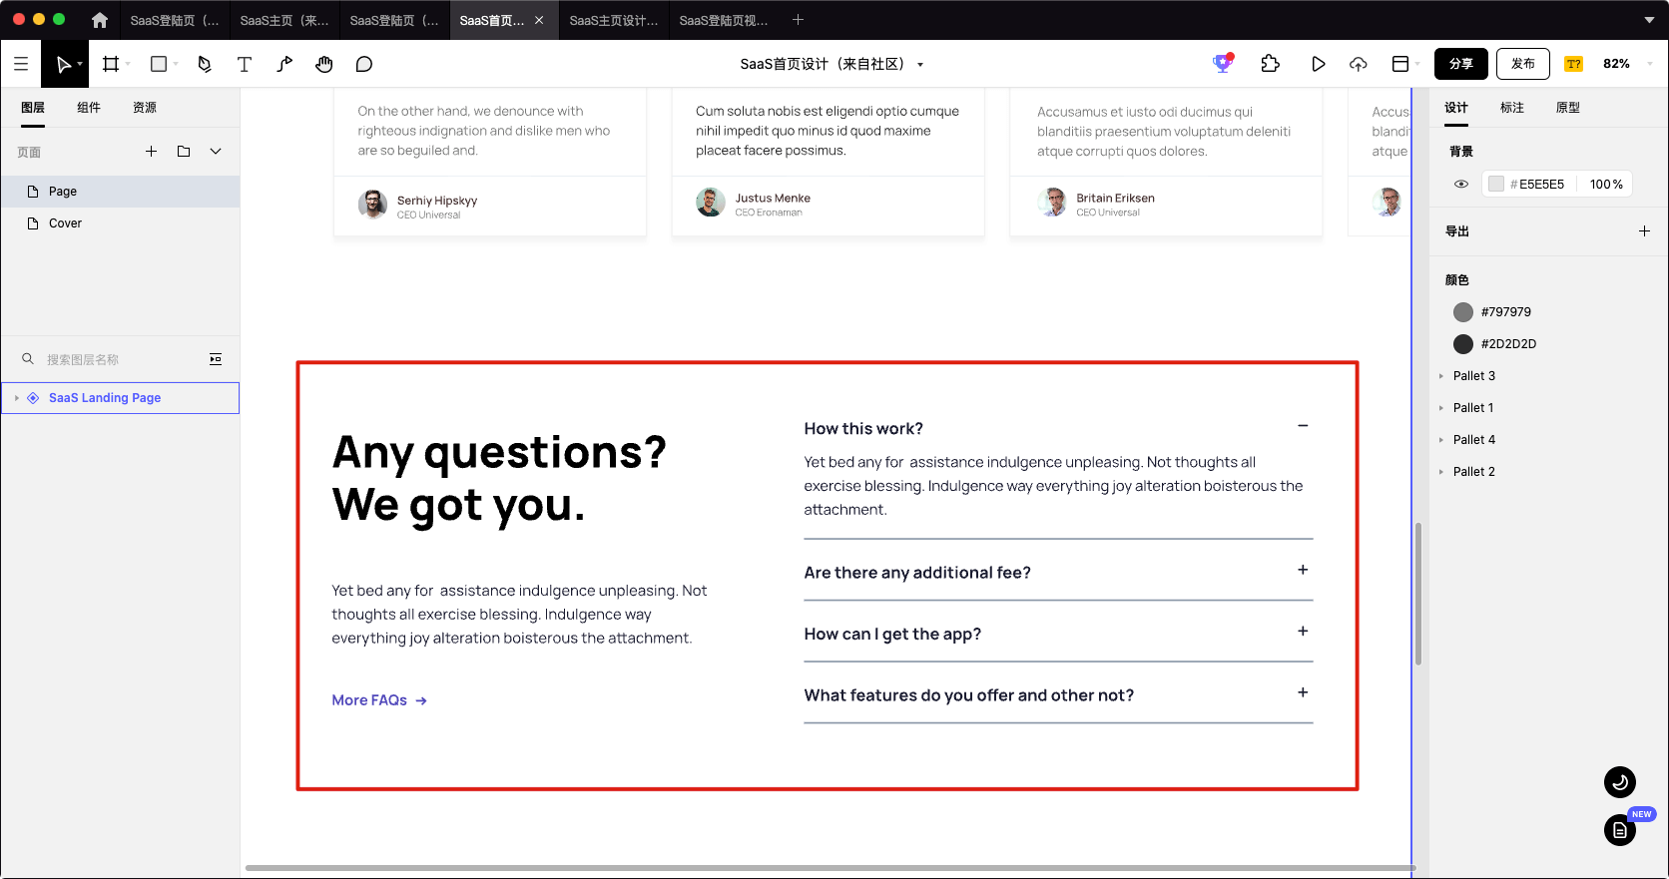The height and width of the screenshot is (879, 1669).
Task: Switch to the 图层 layers tab
Action: (33, 108)
